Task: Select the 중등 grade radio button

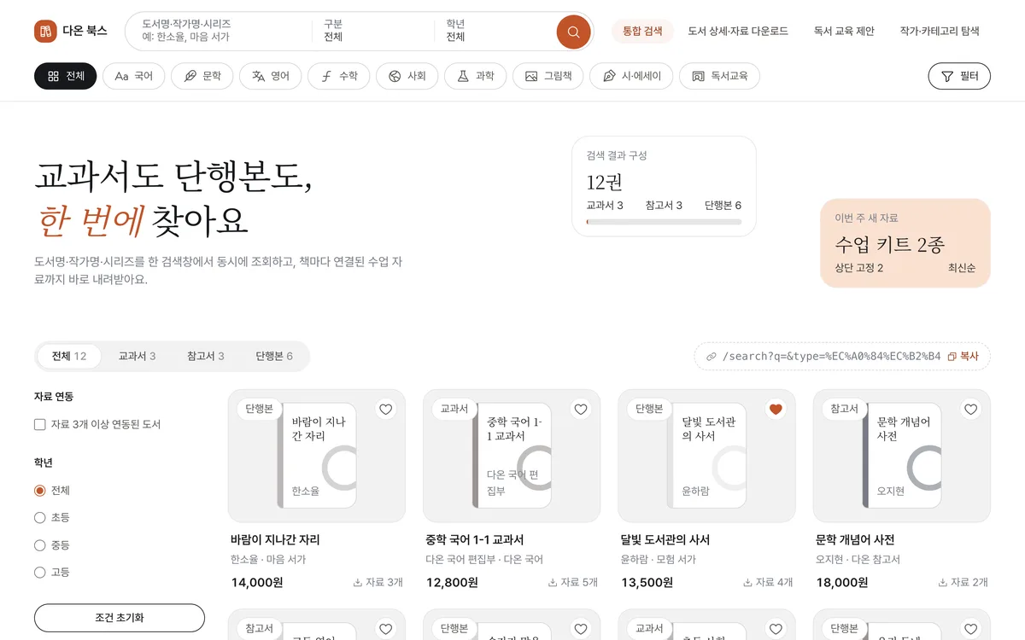Action: [x=40, y=545]
